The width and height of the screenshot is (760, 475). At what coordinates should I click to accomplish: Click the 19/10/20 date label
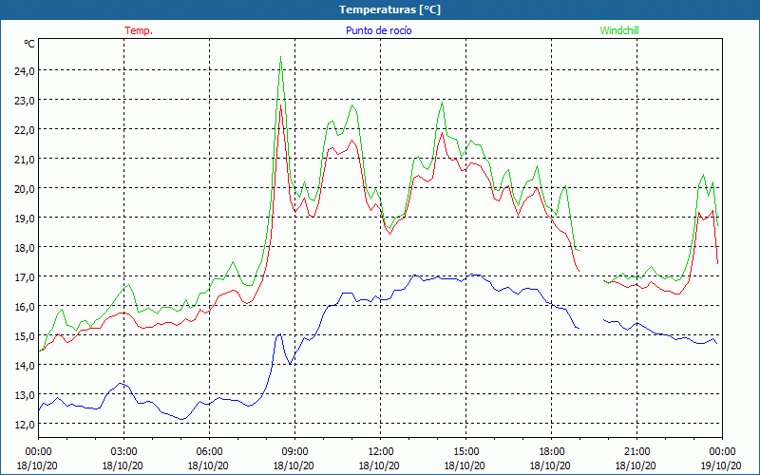pos(721,466)
